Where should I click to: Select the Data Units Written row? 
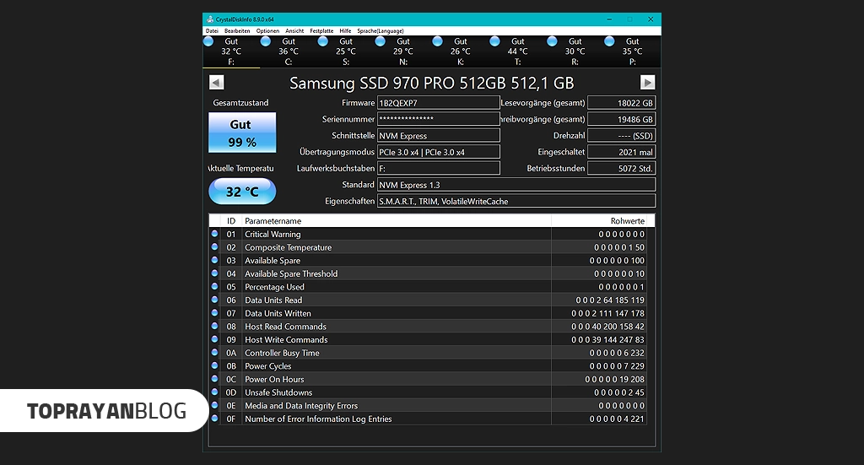427,313
